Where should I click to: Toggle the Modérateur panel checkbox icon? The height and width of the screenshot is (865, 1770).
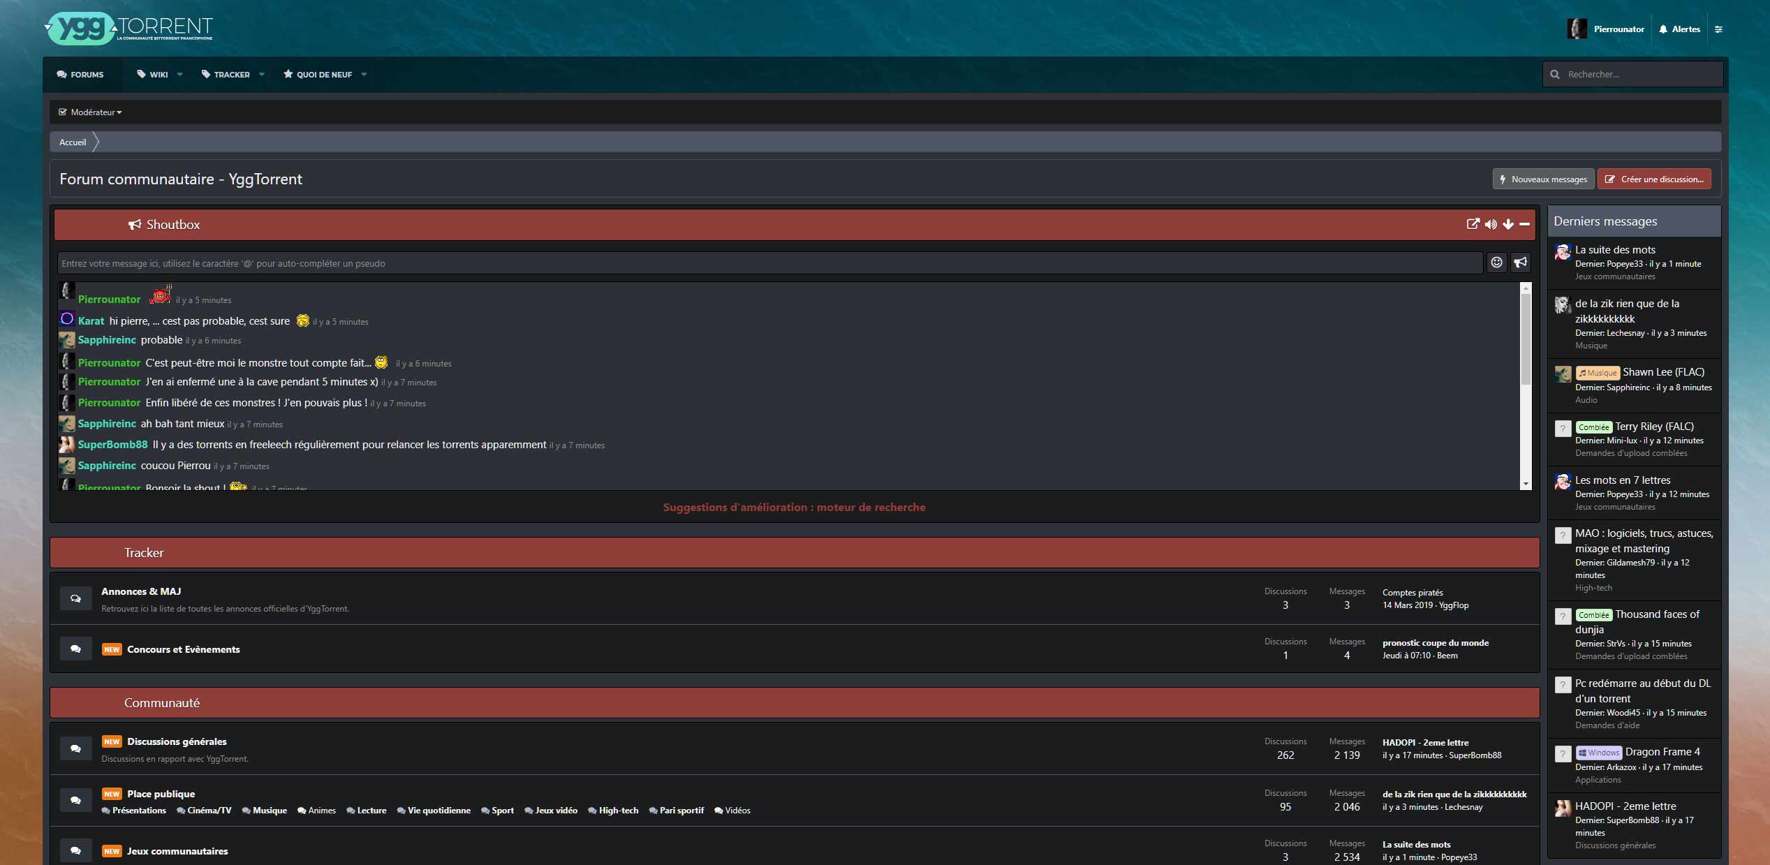tap(64, 112)
